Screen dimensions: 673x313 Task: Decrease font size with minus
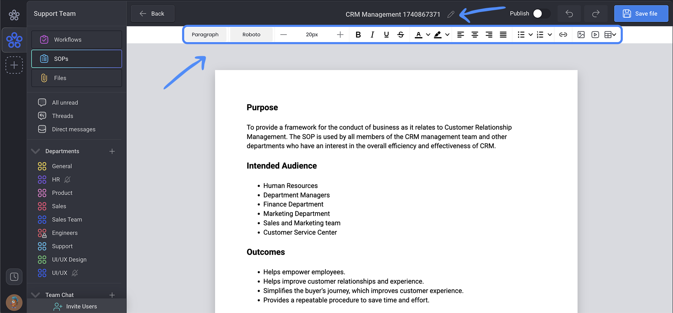(283, 35)
